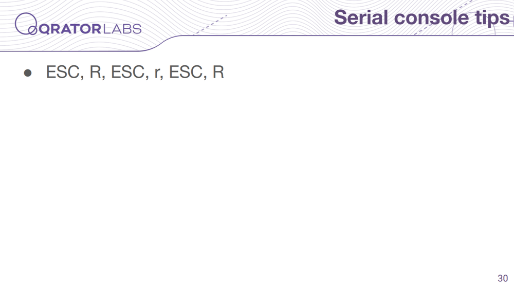Click the Qrator Labs circular logo icon

pyautogui.click(x=26, y=24)
